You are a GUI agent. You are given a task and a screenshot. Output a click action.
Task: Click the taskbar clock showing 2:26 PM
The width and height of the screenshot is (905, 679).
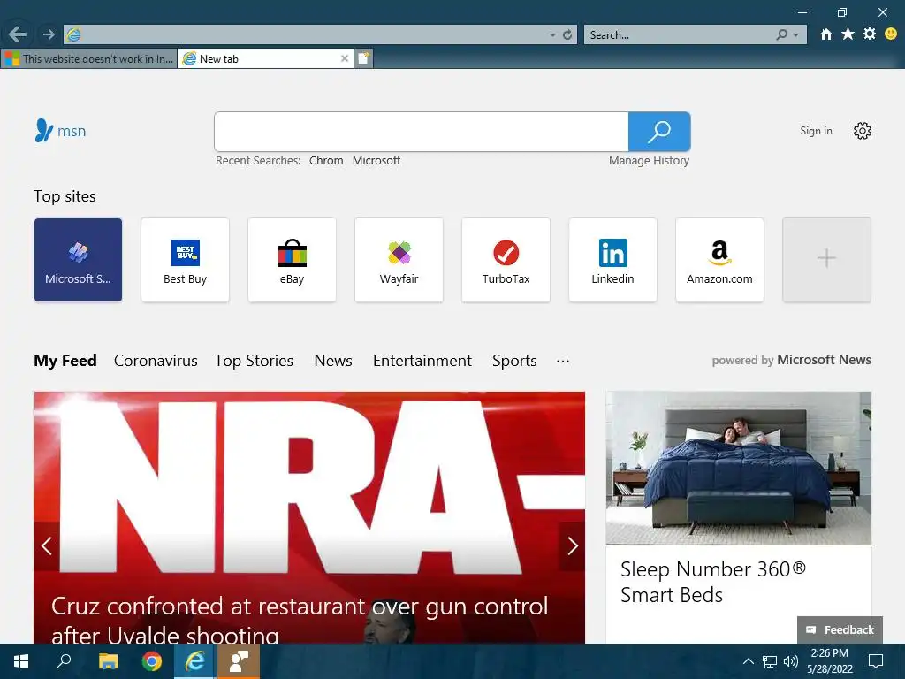(x=829, y=661)
